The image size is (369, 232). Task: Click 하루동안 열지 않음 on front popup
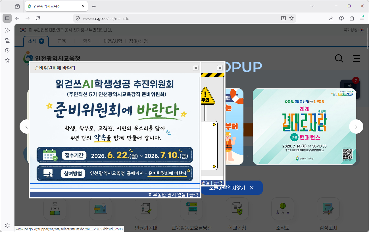pyautogui.click(x=173, y=195)
